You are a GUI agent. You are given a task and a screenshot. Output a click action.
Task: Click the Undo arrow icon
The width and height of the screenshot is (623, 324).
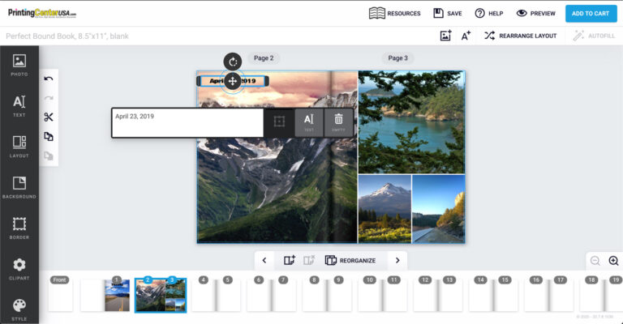click(x=49, y=79)
